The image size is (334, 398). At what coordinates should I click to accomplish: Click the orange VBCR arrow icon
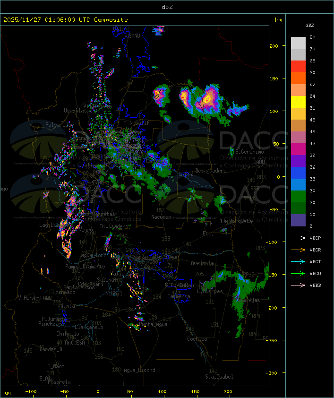298,250
